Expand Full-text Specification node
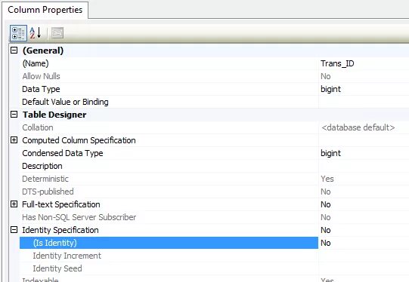The width and height of the screenshot is (409, 282). 14,204
